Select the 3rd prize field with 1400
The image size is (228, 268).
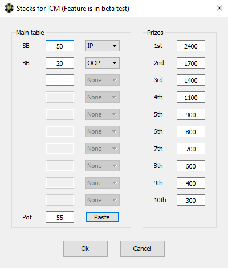[x=191, y=80]
